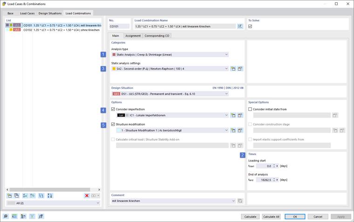The width and height of the screenshot is (354, 222).
Task: Uncheck the To Solve checkbox
Action: pos(250,26)
